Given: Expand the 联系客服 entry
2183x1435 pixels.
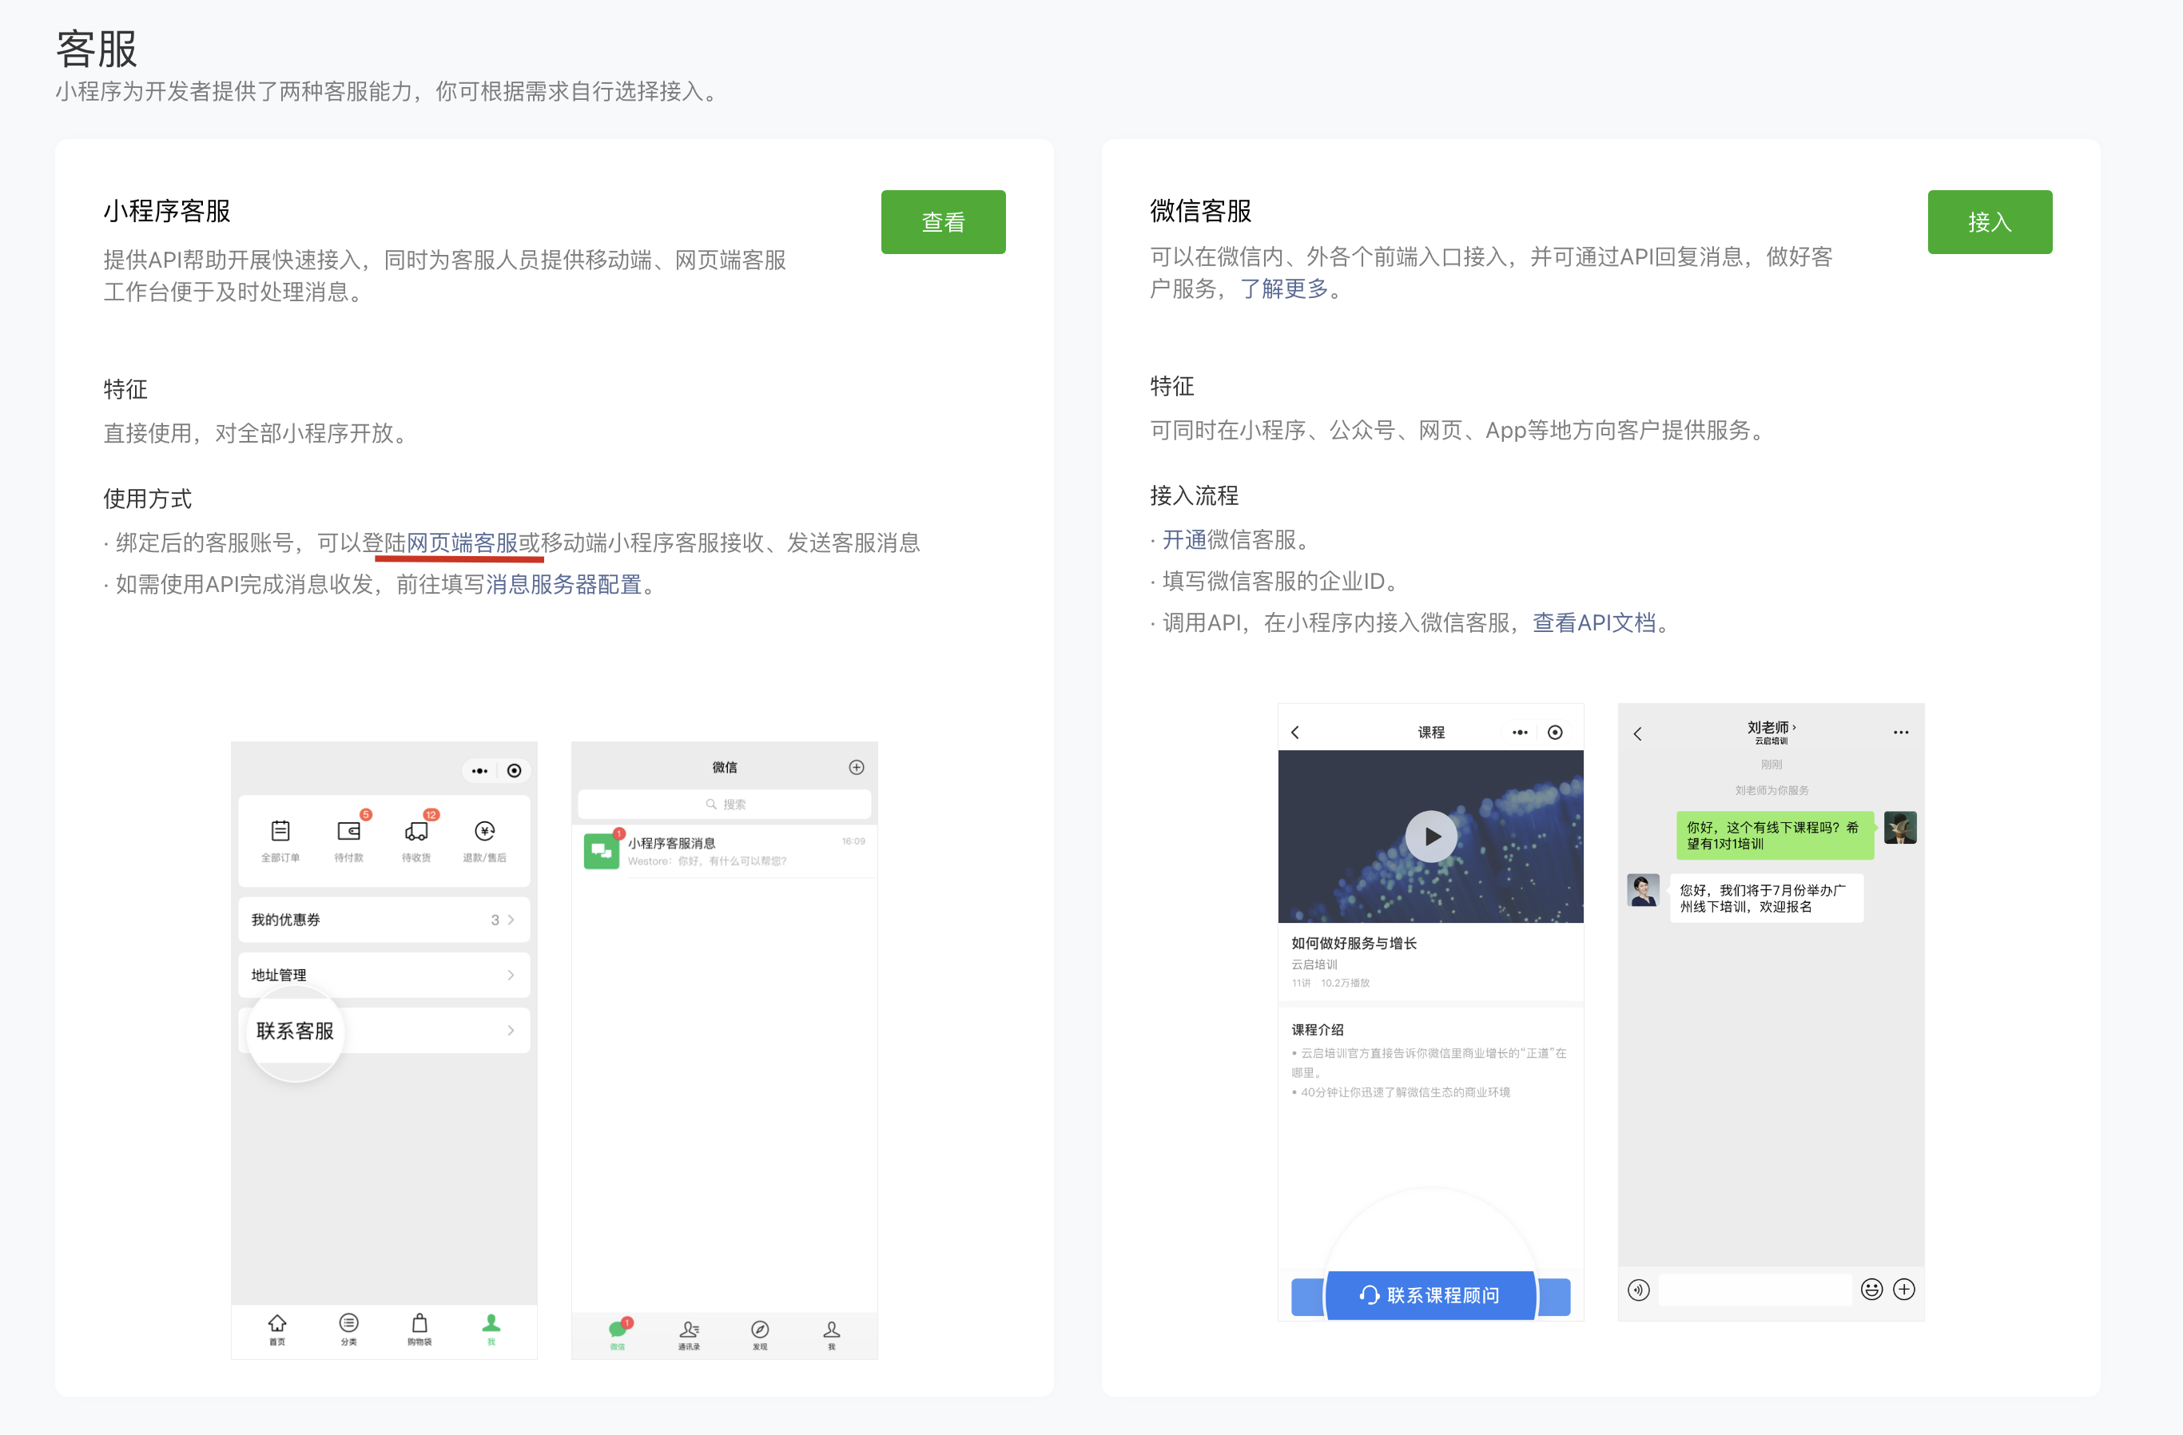Looking at the screenshot, I should click(x=511, y=1030).
